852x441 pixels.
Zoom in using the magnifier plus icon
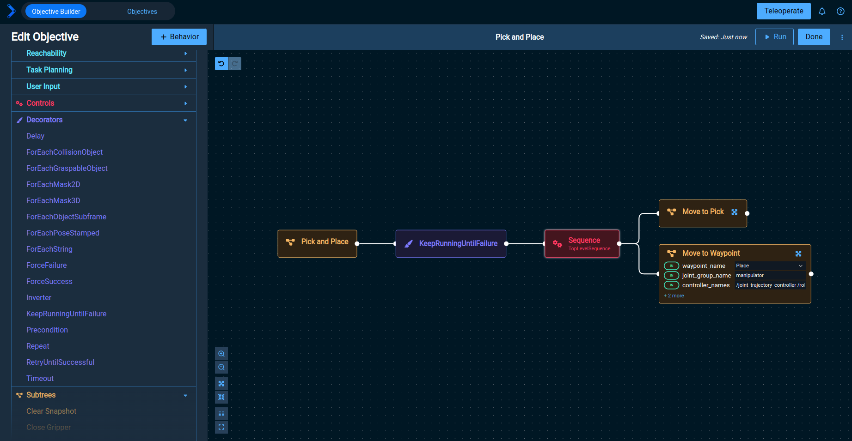point(221,354)
